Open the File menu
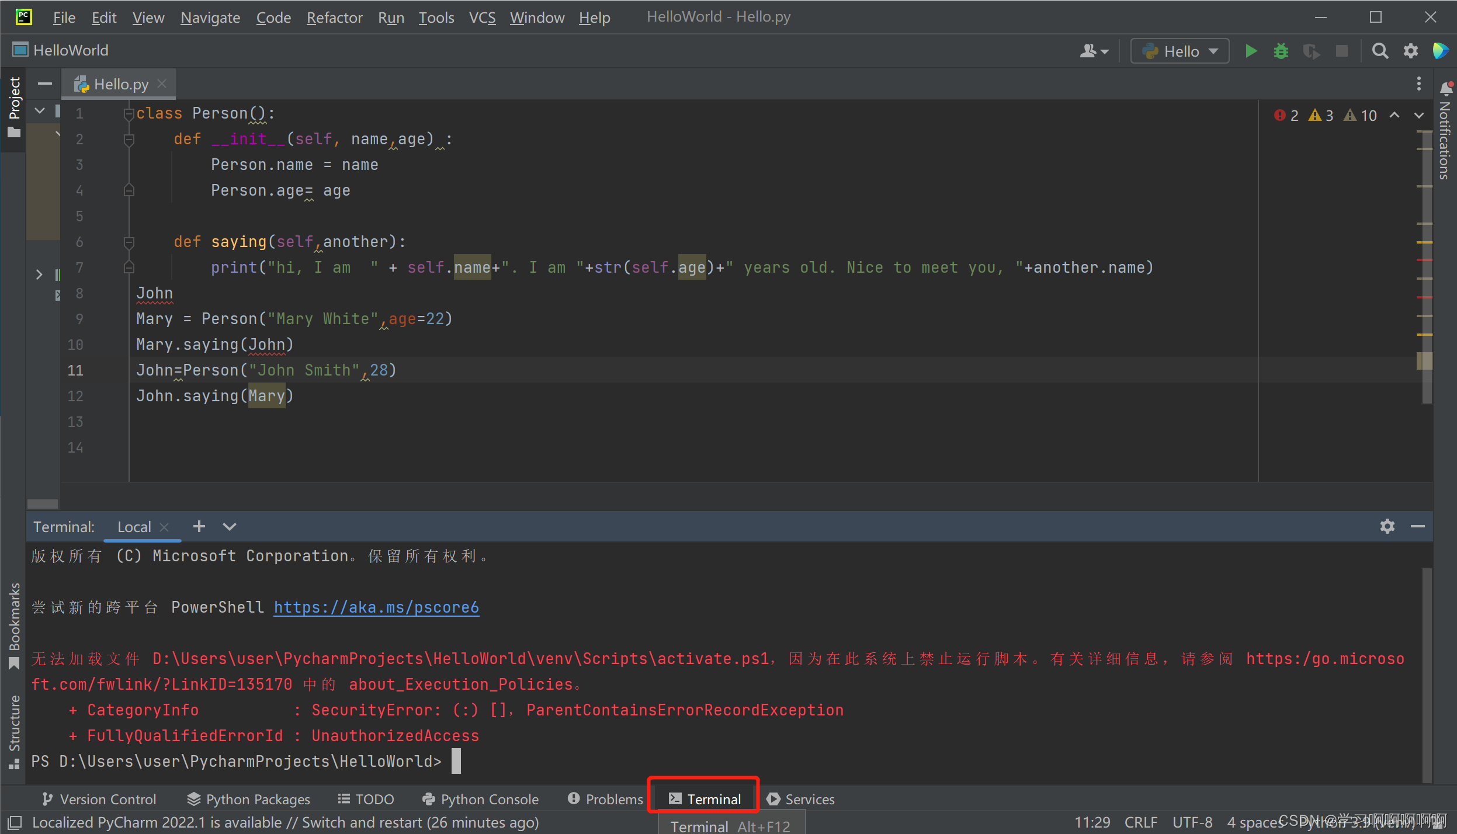The height and width of the screenshot is (834, 1457). (64, 18)
